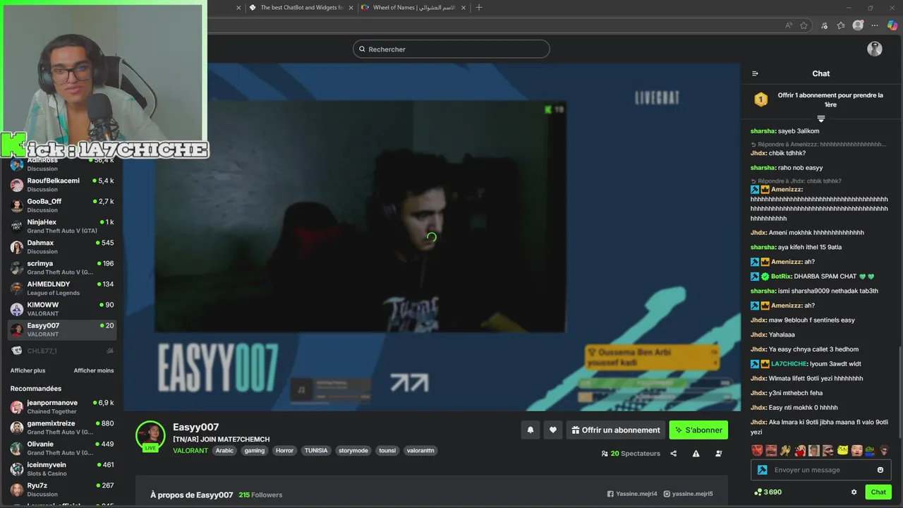Click the VALORANT category link
903x508 pixels.
click(x=190, y=450)
